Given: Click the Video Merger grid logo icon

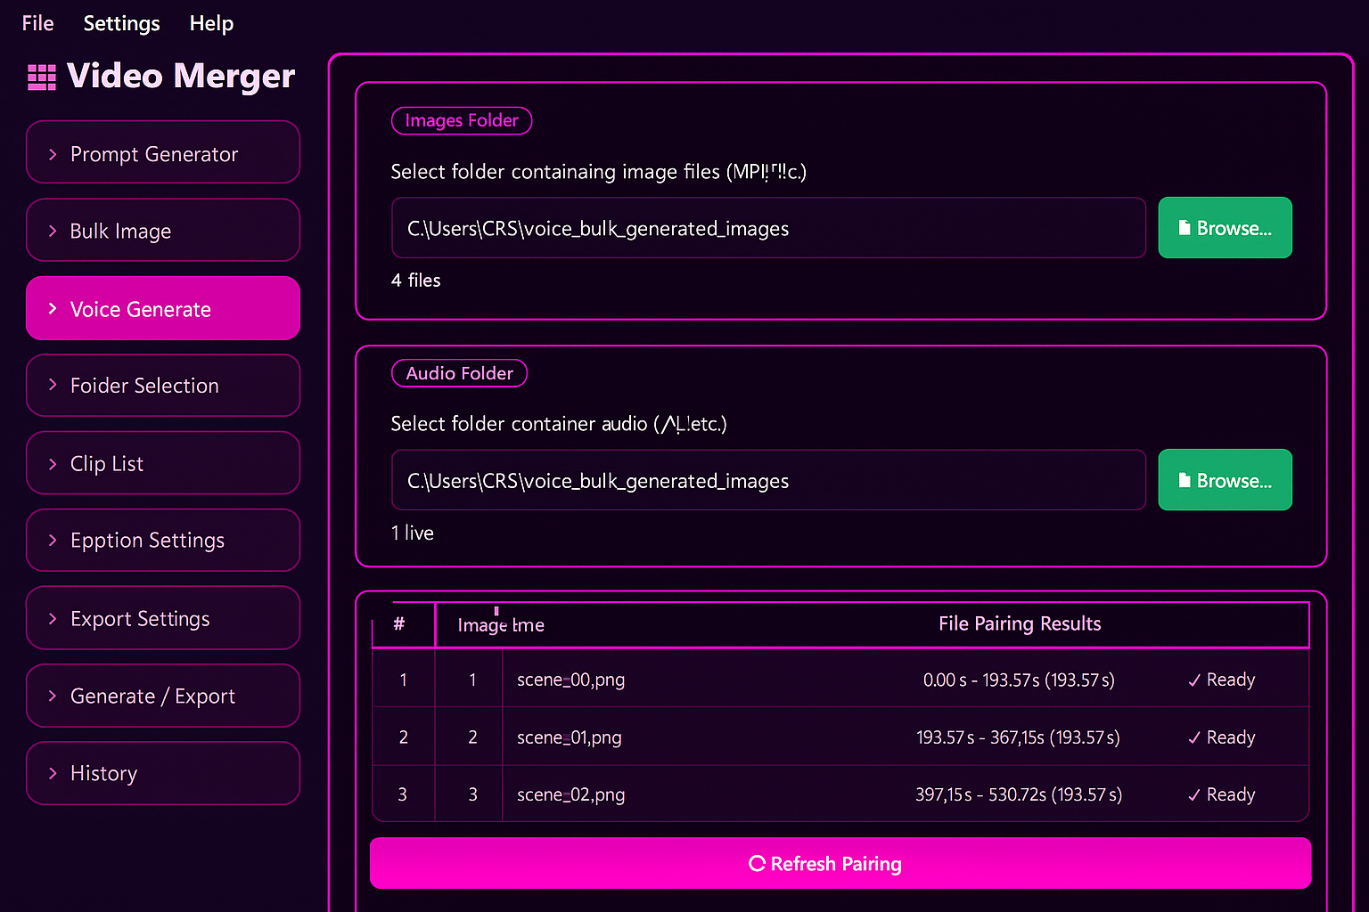Looking at the screenshot, I should pyautogui.click(x=42, y=77).
